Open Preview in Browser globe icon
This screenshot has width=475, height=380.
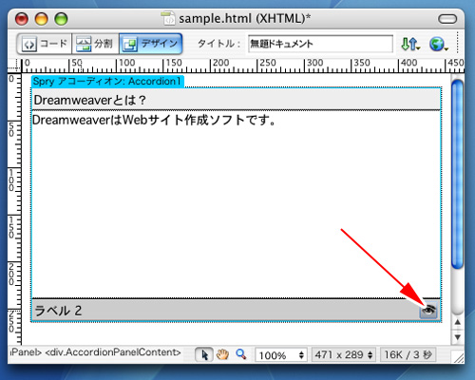[439, 44]
